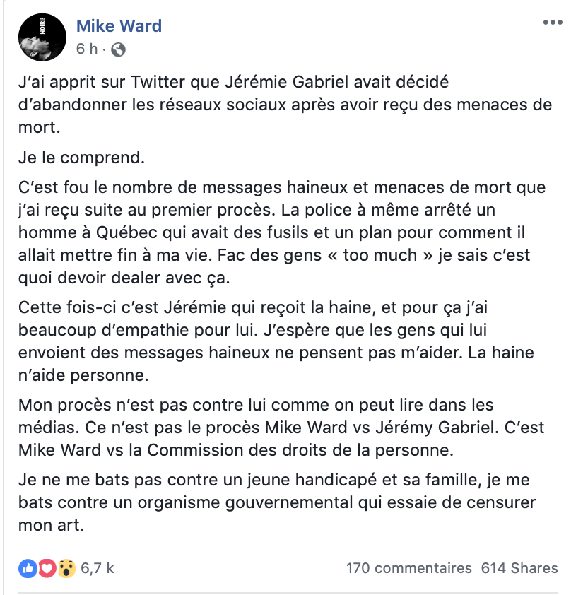The image size is (571, 595).
Task: Select the paragraph beginning "C'est fou le nombre"
Action: (282, 232)
